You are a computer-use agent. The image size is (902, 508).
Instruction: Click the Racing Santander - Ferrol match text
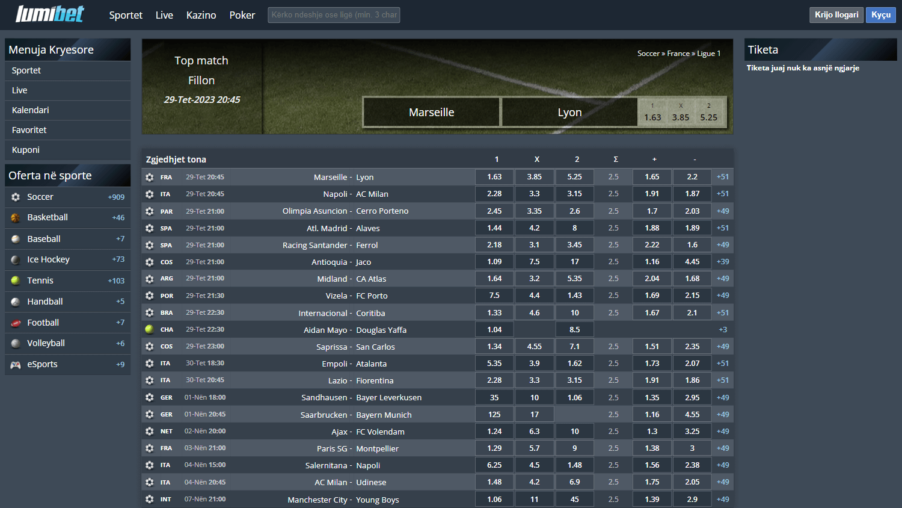click(330, 245)
